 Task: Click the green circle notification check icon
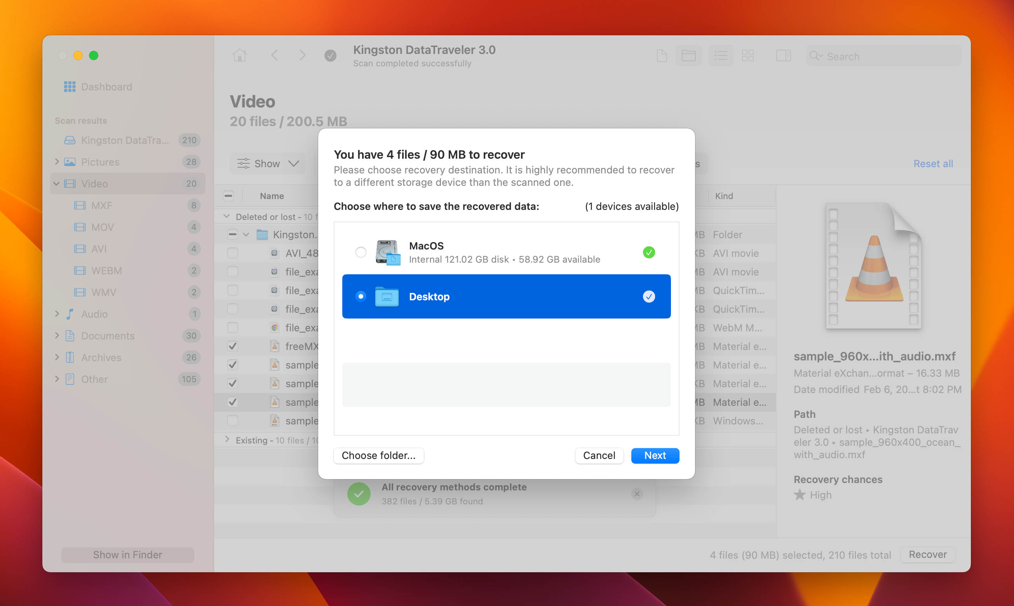point(359,494)
